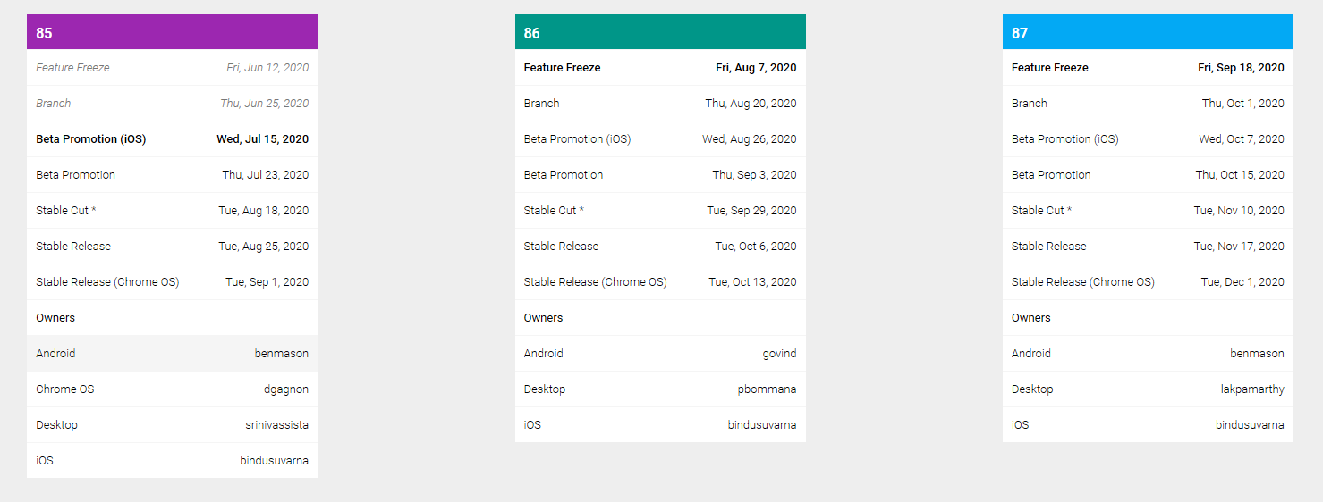The height and width of the screenshot is (502, 1323).
Task: Click the Desktop owner lakpamarthy row
Action: tap(1148, 389)
